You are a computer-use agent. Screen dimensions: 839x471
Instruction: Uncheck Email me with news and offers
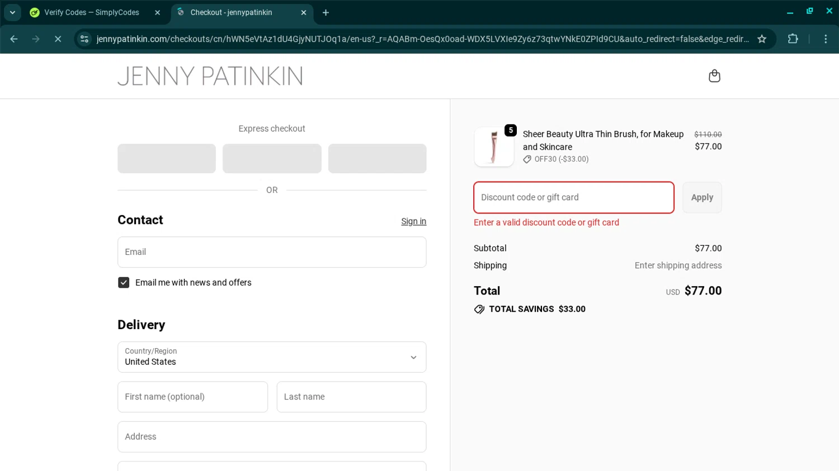[124, 283]
